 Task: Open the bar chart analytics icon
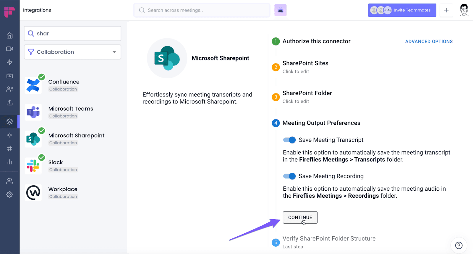click(10, 162)
